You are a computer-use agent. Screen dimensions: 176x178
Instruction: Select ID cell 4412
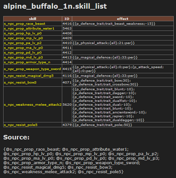[x=67, y=53]
